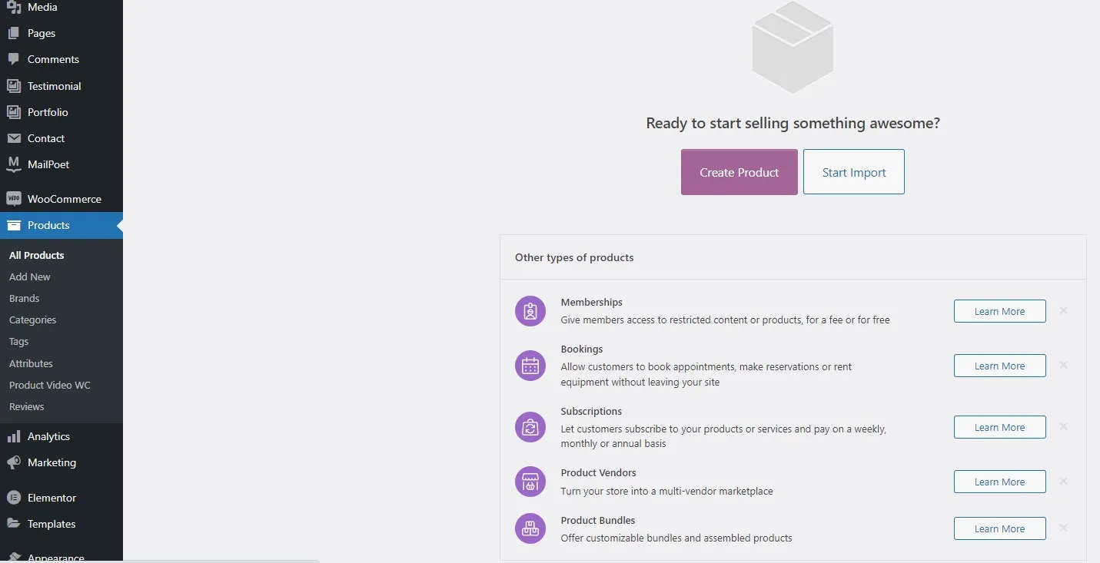Open Add New product submenu
The height and width of the screenshot is (563, 1100).
(30, 277)
